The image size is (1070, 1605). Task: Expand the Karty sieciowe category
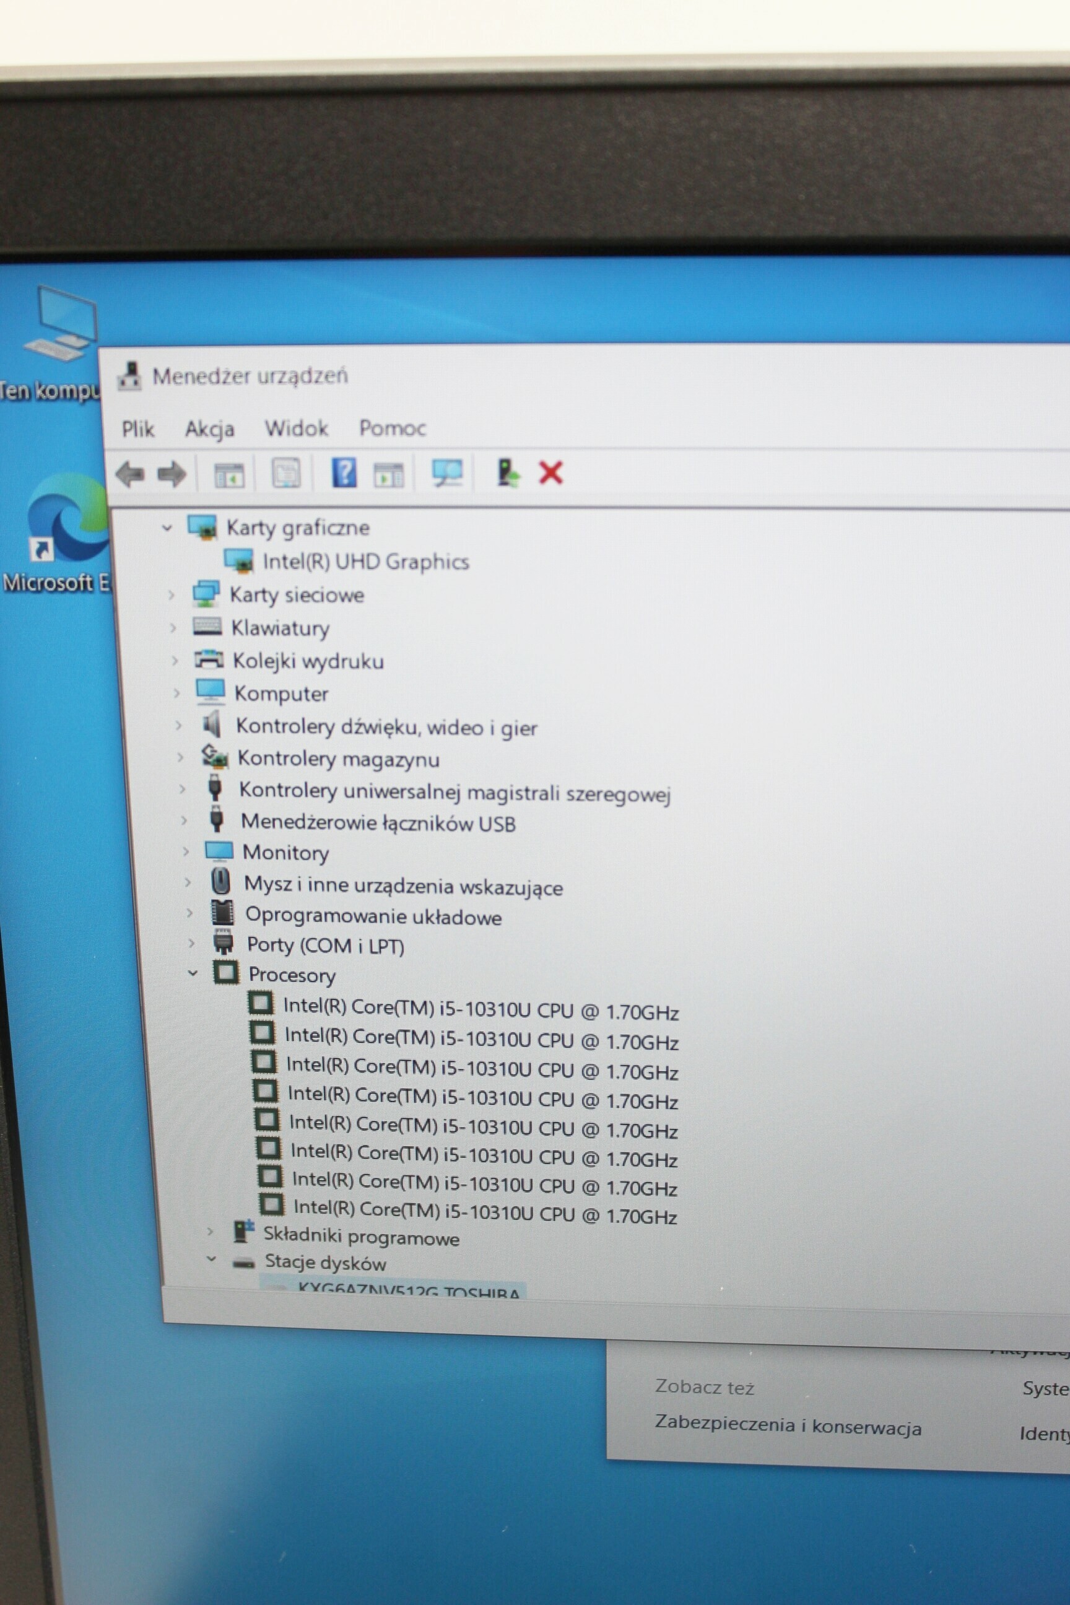[x=172, y=595]
